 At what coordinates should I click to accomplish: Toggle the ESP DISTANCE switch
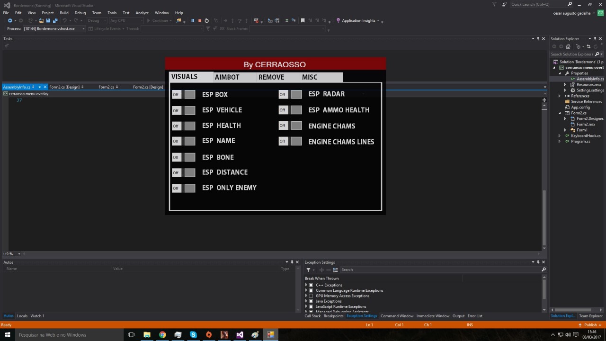tap(183, 172)
